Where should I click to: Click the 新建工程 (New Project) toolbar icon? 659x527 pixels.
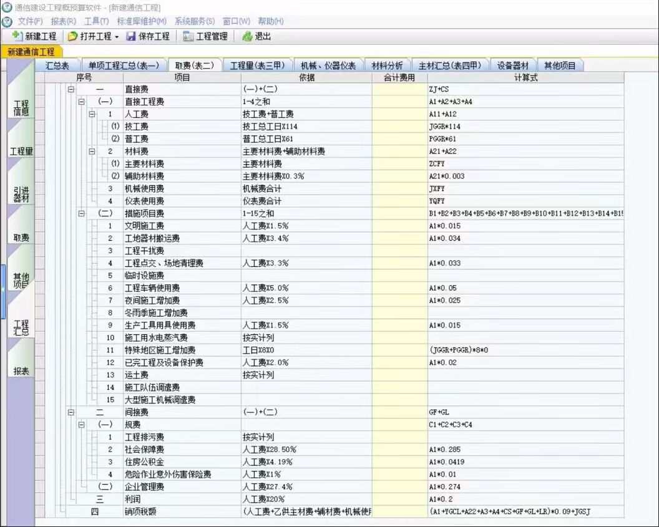17,36
